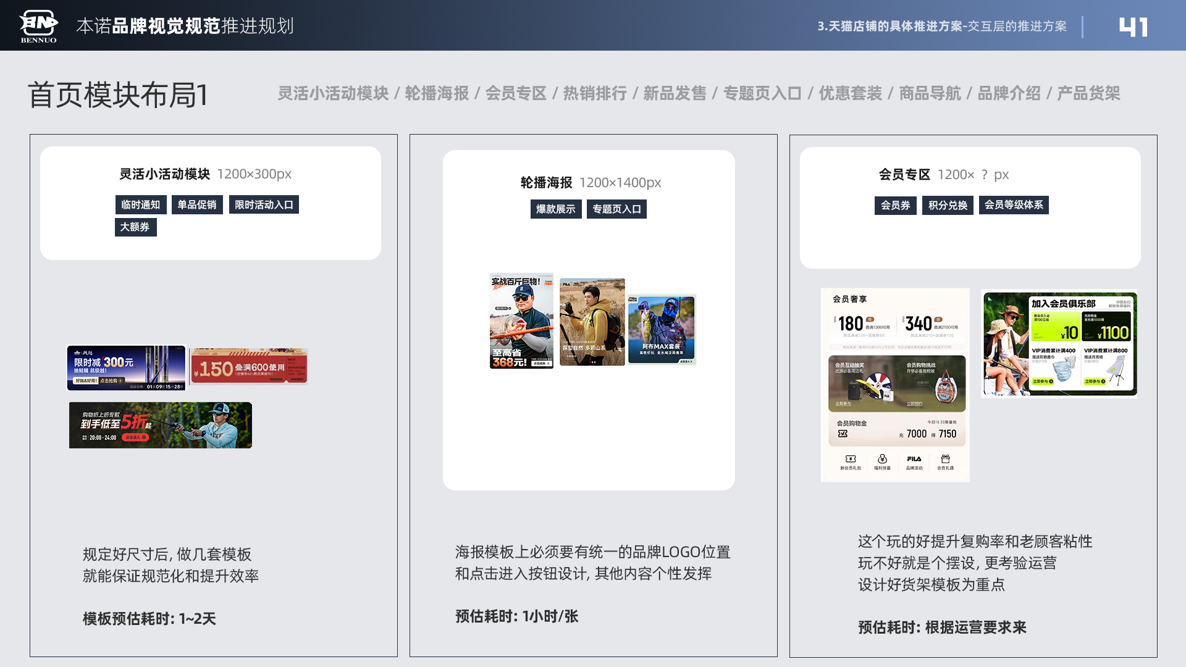
Task: Click the header section text 3.天猫店铺的具体推进方案
Action: (x=889, y=26)
